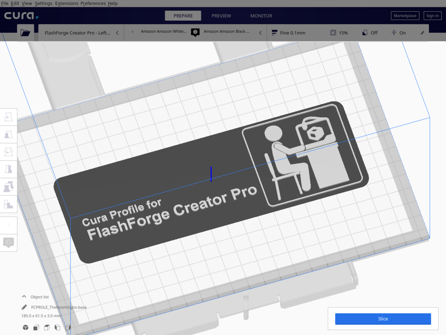Click the infill 15% icon
446x335 pixels.
[x=333, y=33]
